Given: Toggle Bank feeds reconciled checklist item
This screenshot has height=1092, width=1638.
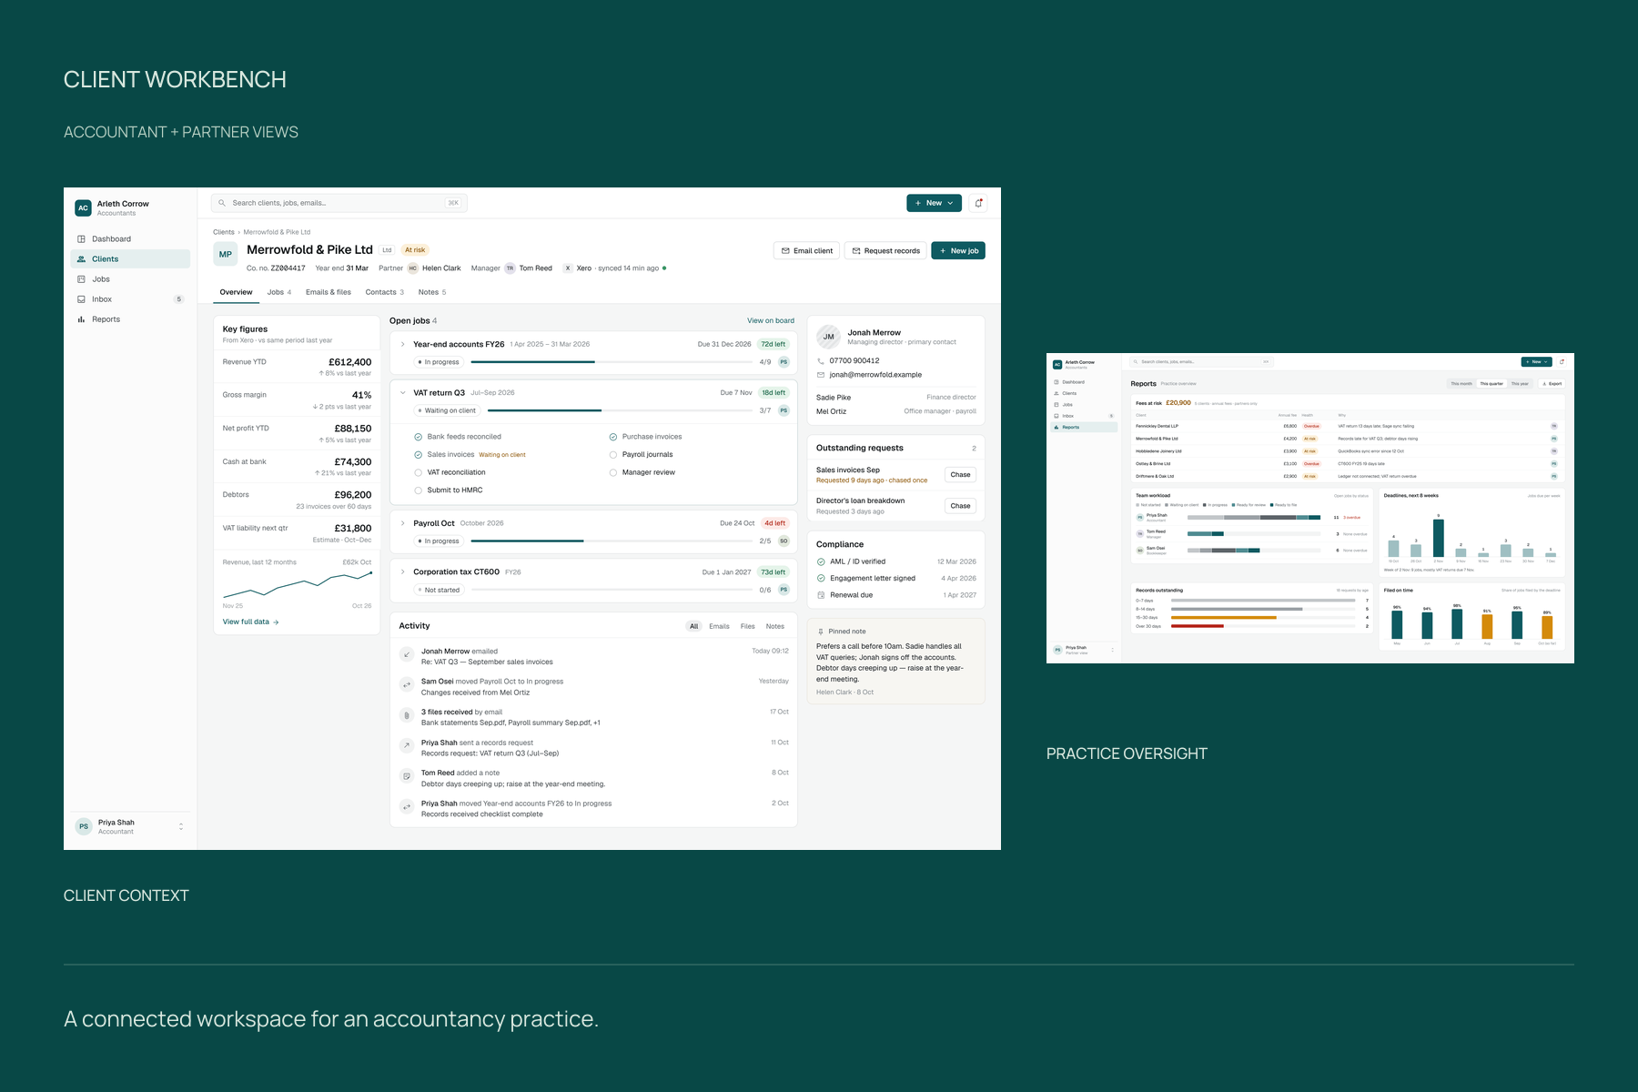Looking at the screenshot, I should [x=418, y=437].
